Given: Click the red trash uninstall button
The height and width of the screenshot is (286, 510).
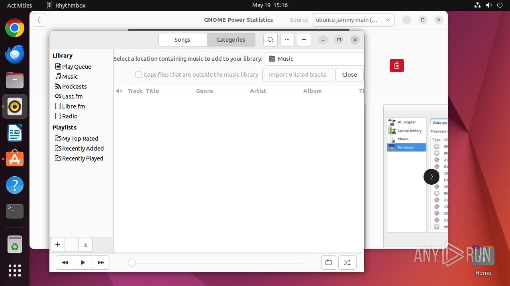Looking at the screenshot, I should pos(397,66).
